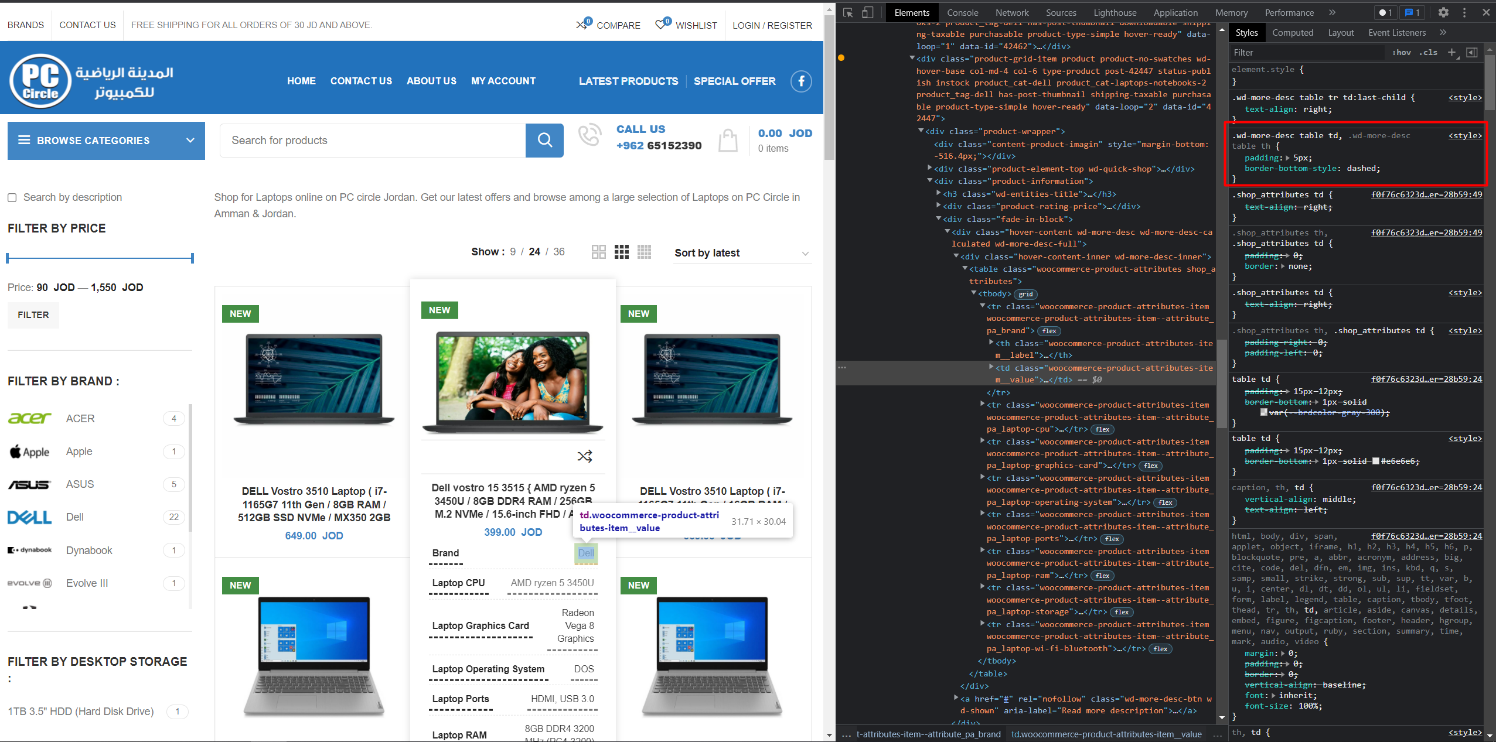Click the #e6e6e6 border color swatch
Image resolution: width=1496 pixels, height=742 pixels.
(x=1375, y=461)
